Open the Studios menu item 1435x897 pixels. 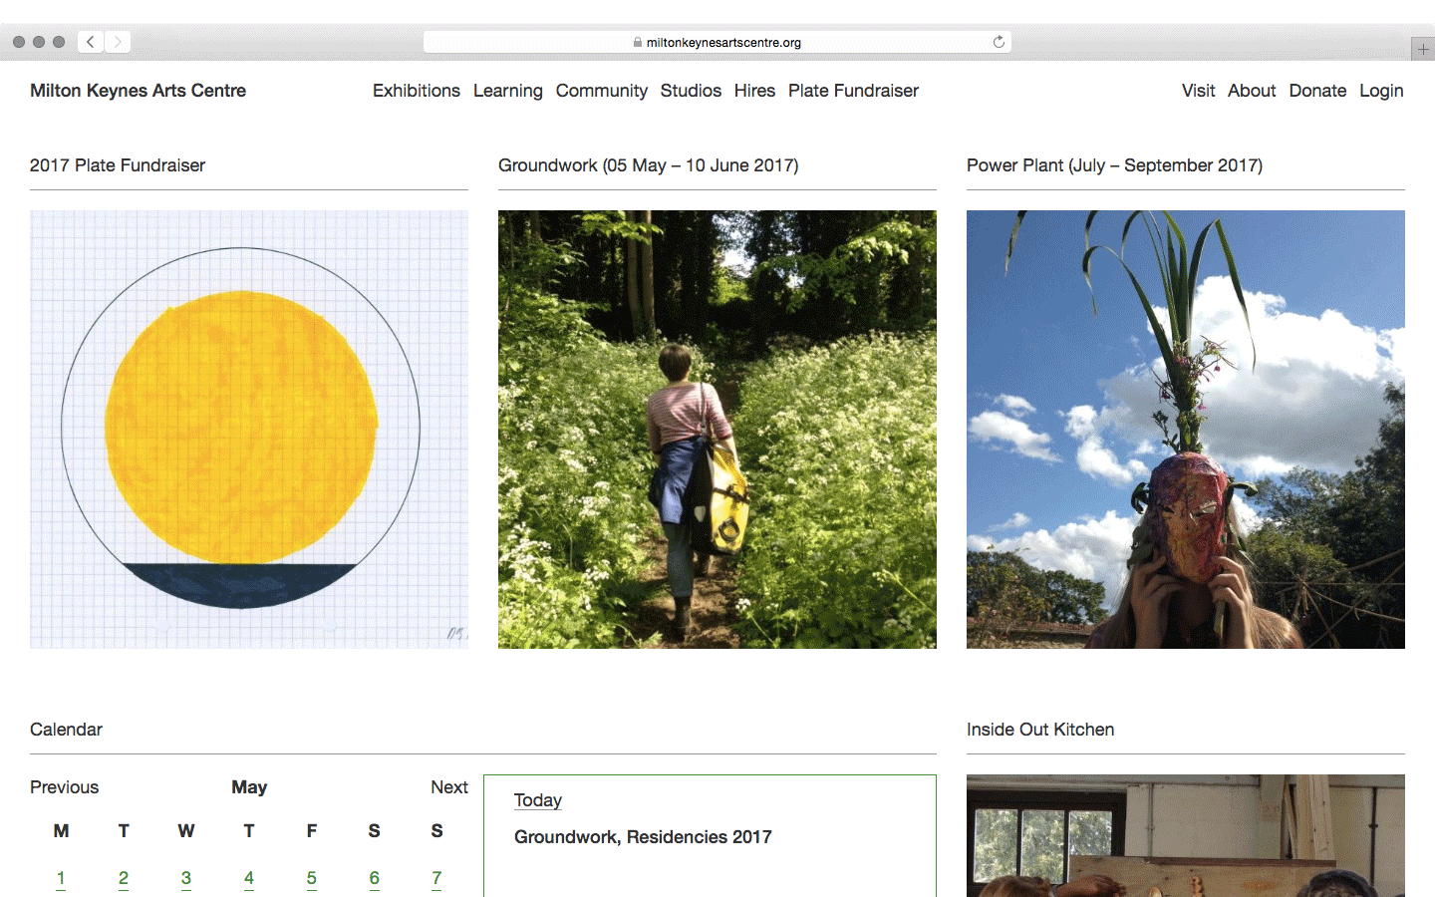tap(691, 91)
